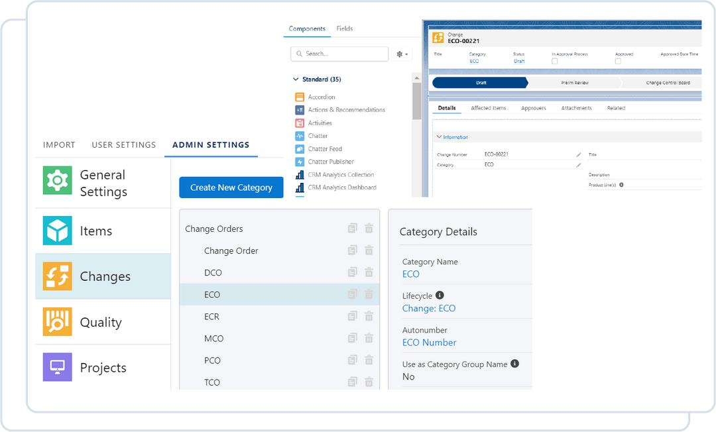Check the Approved checkbox

point(617,61)
